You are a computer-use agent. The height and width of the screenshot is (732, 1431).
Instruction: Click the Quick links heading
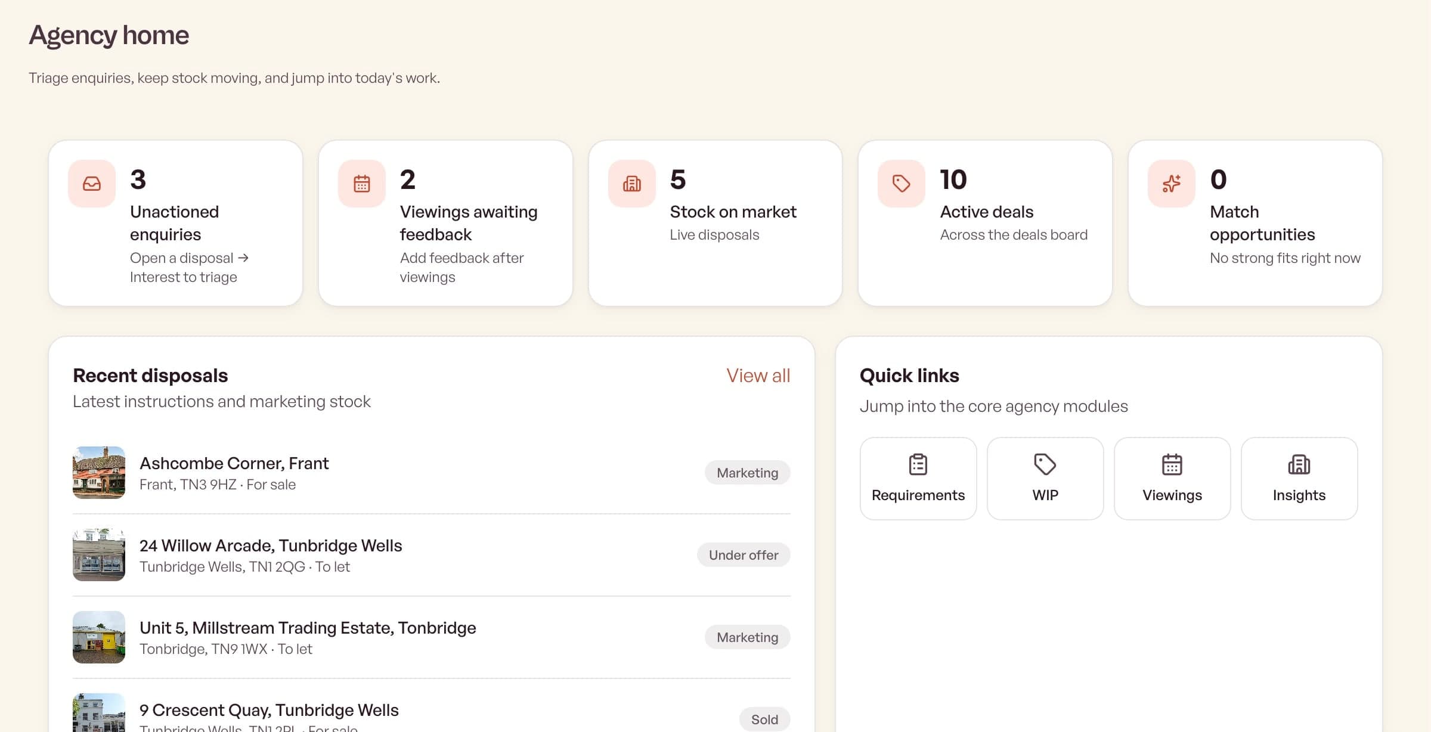coord(909,376)
